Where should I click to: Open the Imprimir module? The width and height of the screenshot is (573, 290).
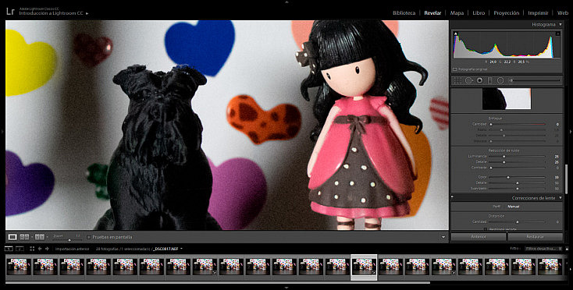pos(538,12)
